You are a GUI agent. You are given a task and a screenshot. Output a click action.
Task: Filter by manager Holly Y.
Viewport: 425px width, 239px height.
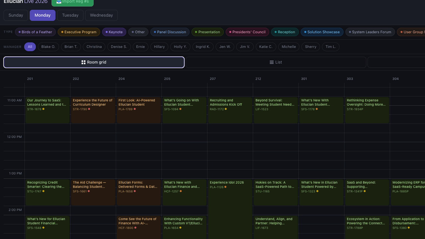click(x=180, y=47)
